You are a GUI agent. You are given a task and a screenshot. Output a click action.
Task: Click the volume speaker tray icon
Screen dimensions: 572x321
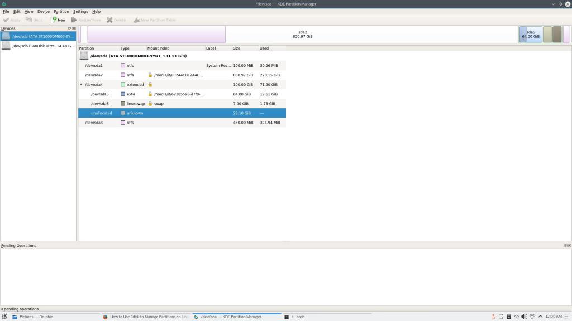point(524,317)
